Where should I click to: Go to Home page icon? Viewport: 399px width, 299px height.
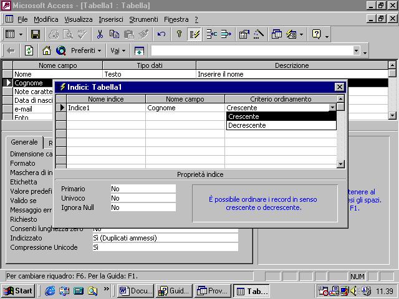(47, 51)
